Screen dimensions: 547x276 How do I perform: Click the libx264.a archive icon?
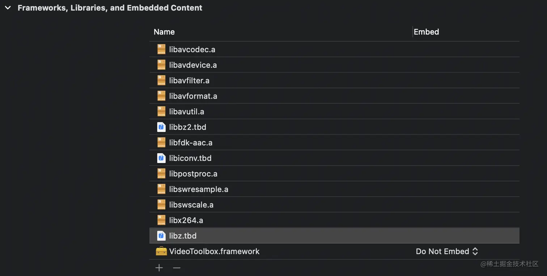click(161, 220)
